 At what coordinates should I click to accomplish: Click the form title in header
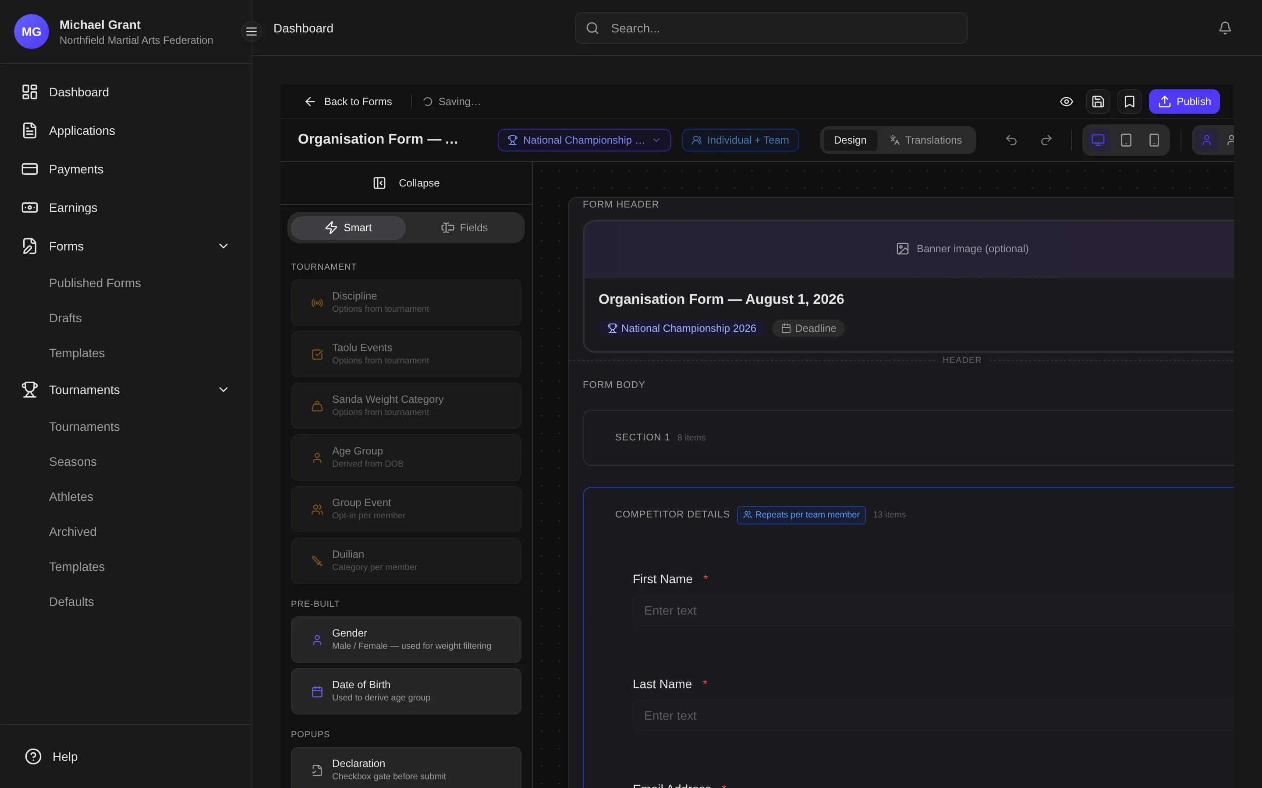click(721, 299)
